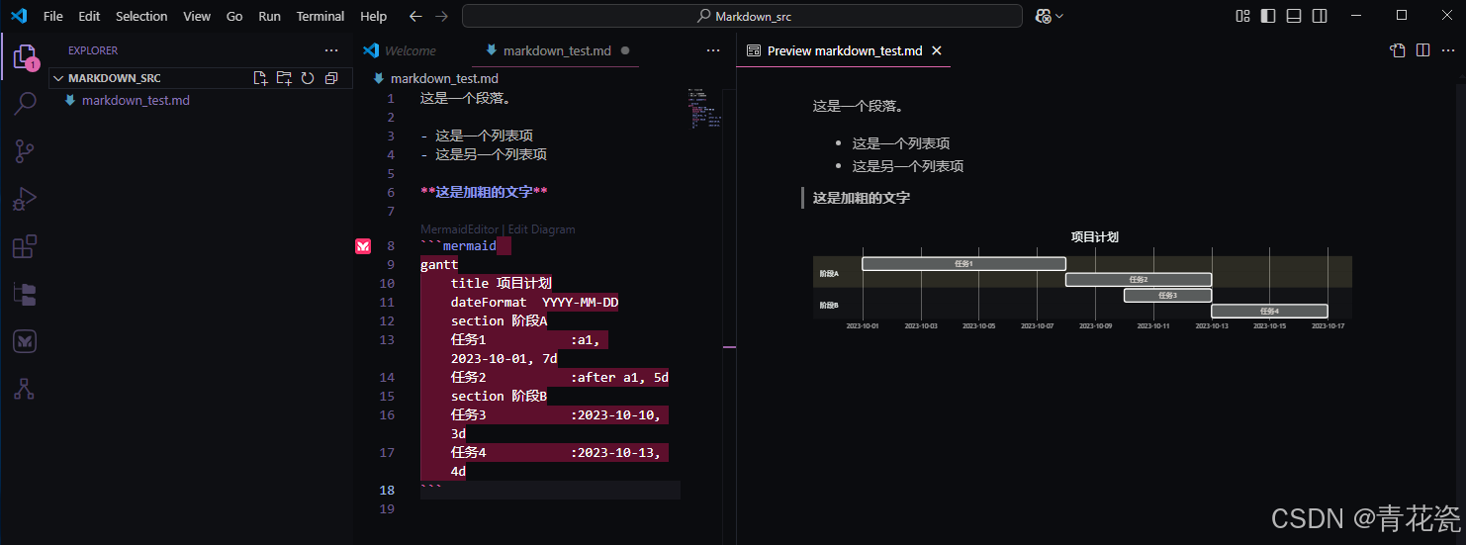Open the folder-tree activity bar icon
Screen dimensions: 1466x545
pos(24,294)
